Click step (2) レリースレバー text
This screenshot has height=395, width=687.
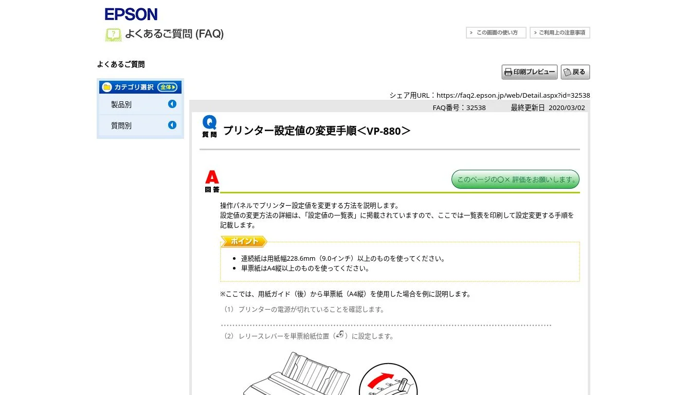309,336
